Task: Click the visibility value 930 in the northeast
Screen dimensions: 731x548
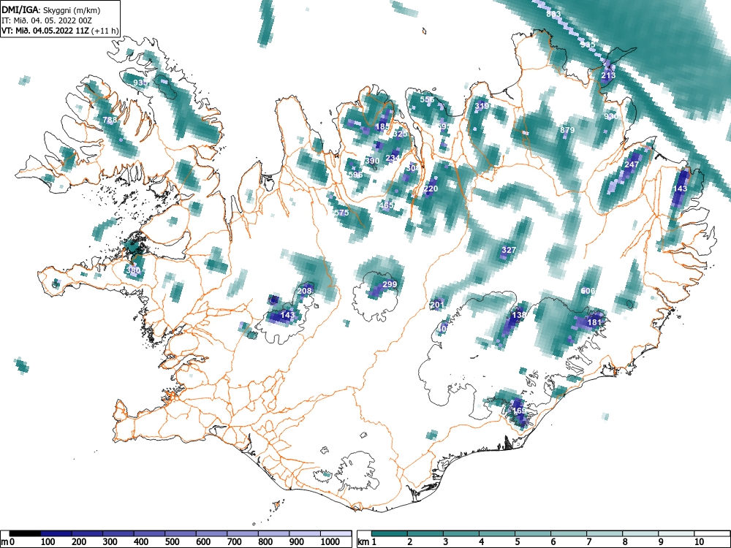Action: 610,116
